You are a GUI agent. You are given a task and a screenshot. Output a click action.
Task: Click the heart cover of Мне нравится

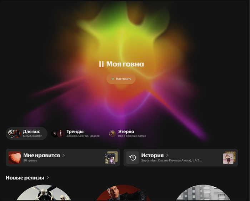(x=15, y=158)
